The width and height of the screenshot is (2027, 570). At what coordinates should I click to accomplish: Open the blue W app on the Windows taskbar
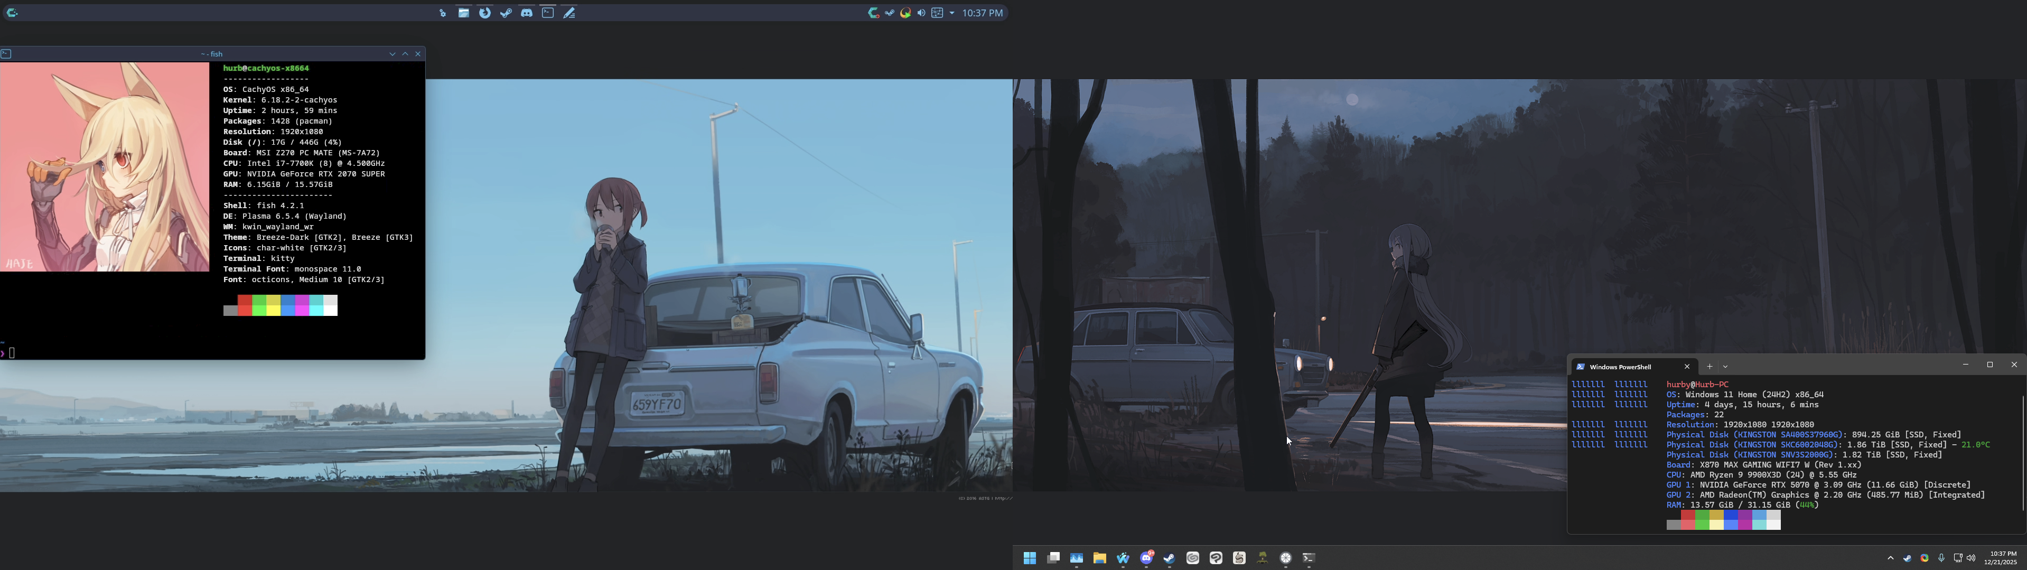coord(1123,558)
